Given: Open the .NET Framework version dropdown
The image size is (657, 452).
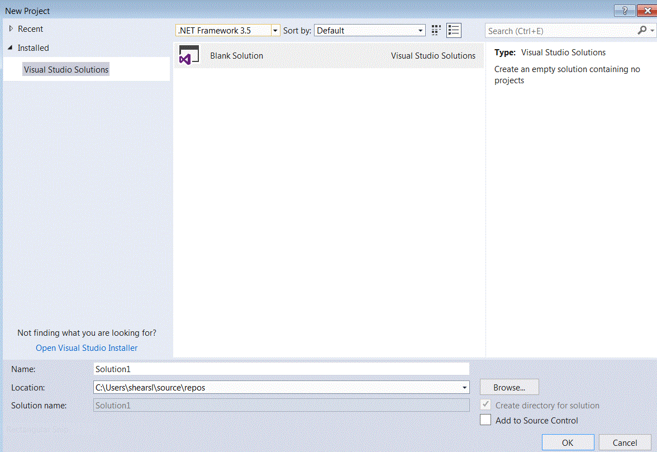Looking at the screenshot, I should tap(275, 31).
